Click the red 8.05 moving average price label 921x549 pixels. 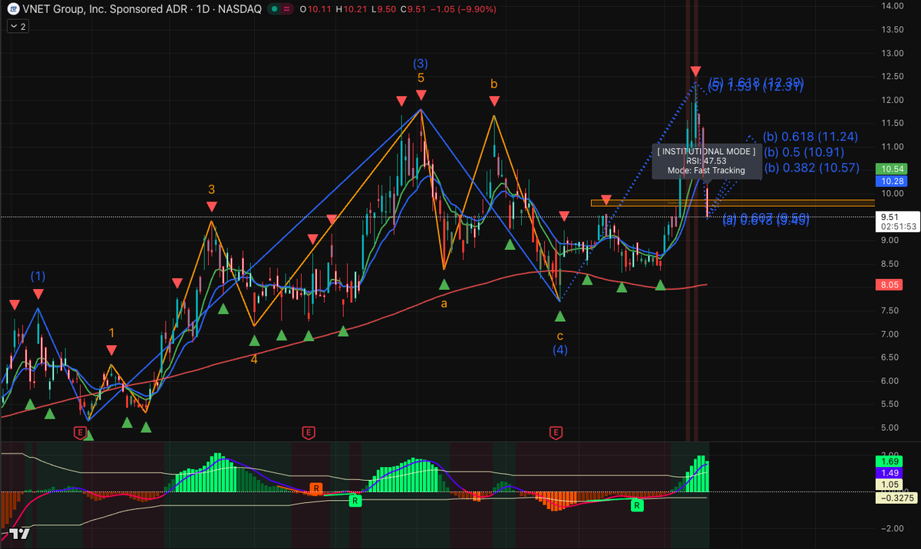pyautogui.click(x=891, y=285)
